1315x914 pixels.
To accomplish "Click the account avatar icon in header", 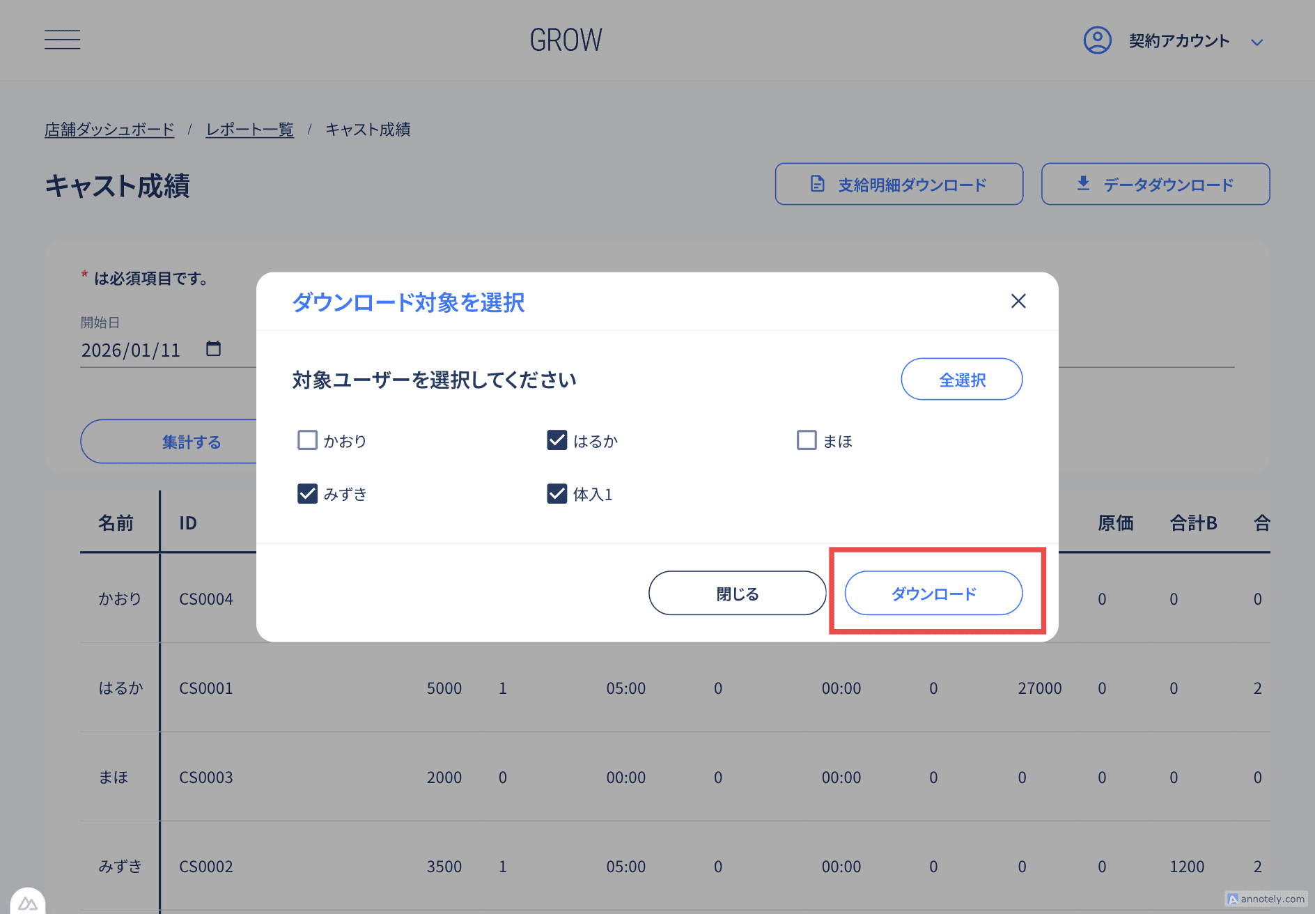I will click(x=1096, y=40).
